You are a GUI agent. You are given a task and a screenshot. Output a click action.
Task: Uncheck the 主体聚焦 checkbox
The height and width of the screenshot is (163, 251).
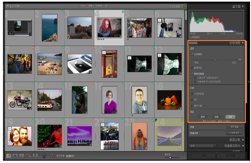tap(192, 54)
